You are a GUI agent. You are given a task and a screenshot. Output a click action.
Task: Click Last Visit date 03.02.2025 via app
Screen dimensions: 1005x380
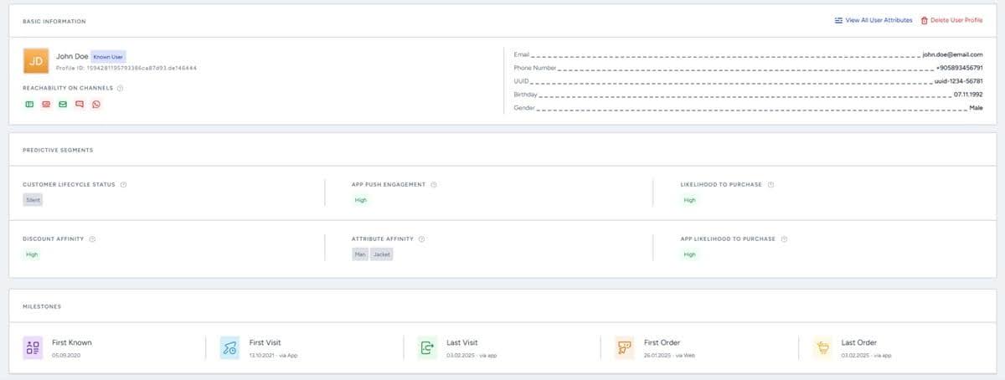pyautogui.click(x=472, y=355)
